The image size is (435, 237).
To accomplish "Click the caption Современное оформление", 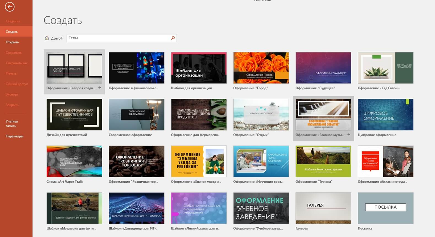I will (x=130, y=135).
